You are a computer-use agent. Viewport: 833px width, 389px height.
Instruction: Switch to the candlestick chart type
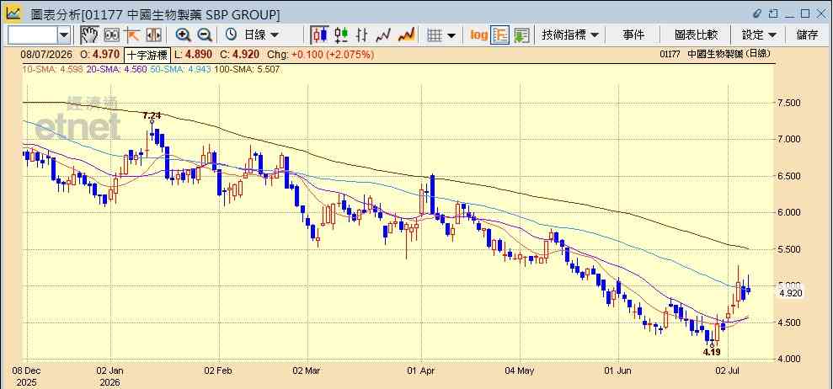(320, 35)
